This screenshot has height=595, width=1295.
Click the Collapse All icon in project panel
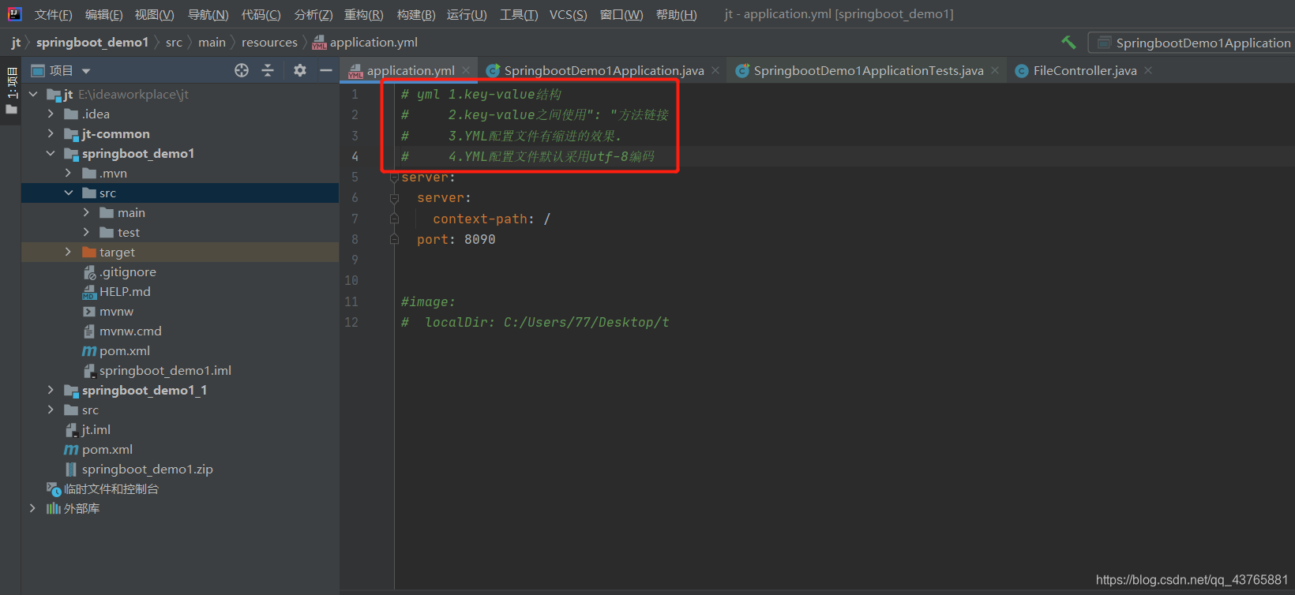(x=268, y=70)
